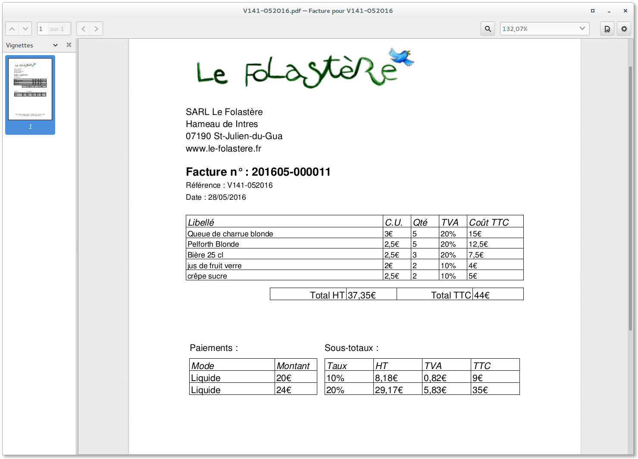This screenshot has width=638, height=459.
Task: Click the www.le-folastere.fr website address
Action: 223,149
